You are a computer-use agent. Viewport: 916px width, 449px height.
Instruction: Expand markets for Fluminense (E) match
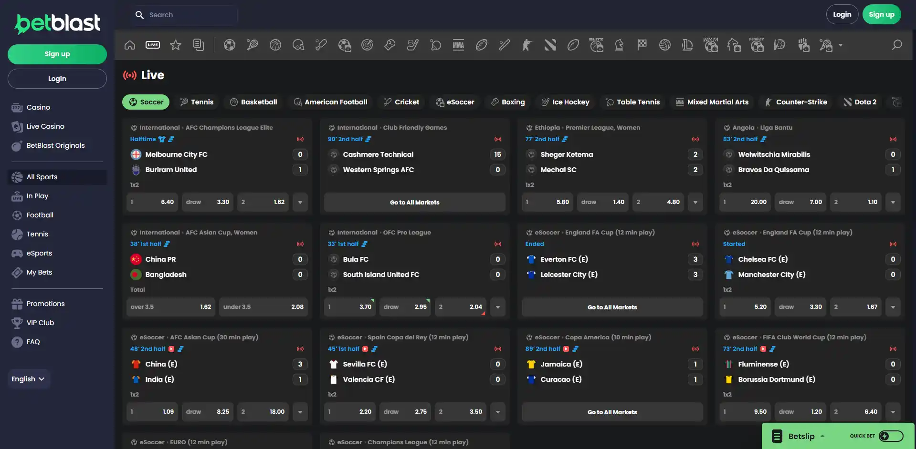coord(893,412)
